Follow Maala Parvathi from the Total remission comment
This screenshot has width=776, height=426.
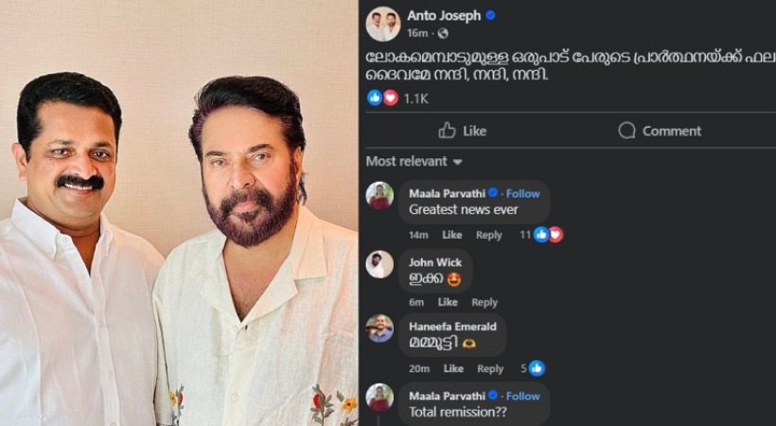(522, 396)
